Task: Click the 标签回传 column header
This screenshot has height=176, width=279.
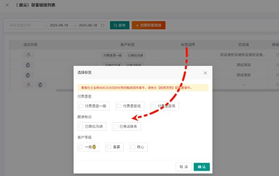Action: [188, 45]
